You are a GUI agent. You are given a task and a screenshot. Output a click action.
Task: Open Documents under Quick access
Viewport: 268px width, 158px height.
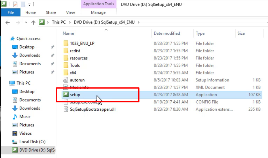[30, 64]
